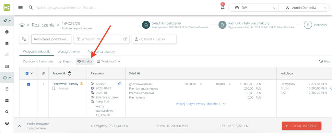Click the notifications bell icon
Image resolution: width=332 pixels, height=133 pixels.
[x=222, y=8]
